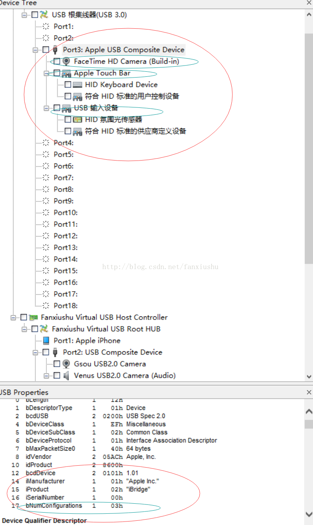This screenshot has height=525, width=313.
Task: Tick the USB 输入设备 checkbox
Action: point(57,108)
